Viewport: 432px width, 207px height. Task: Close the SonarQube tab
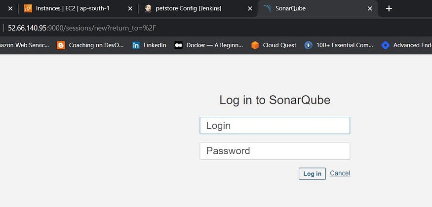[370, 8]
